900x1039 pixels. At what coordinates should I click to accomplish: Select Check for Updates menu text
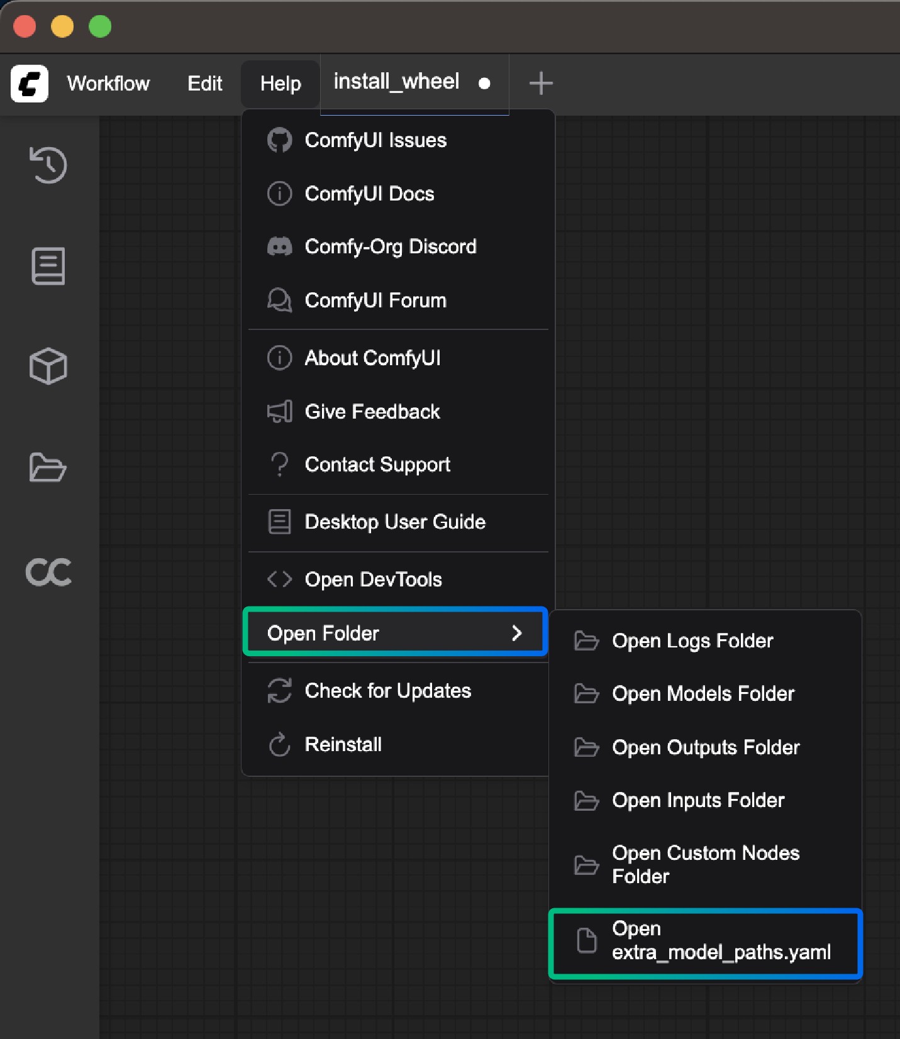coord(388,691)
